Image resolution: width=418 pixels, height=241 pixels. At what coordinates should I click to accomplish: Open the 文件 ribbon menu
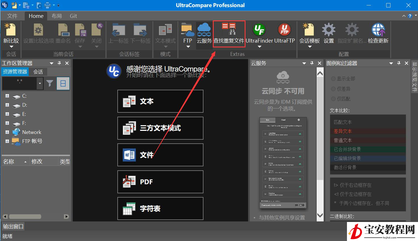(x=12, y=16)
